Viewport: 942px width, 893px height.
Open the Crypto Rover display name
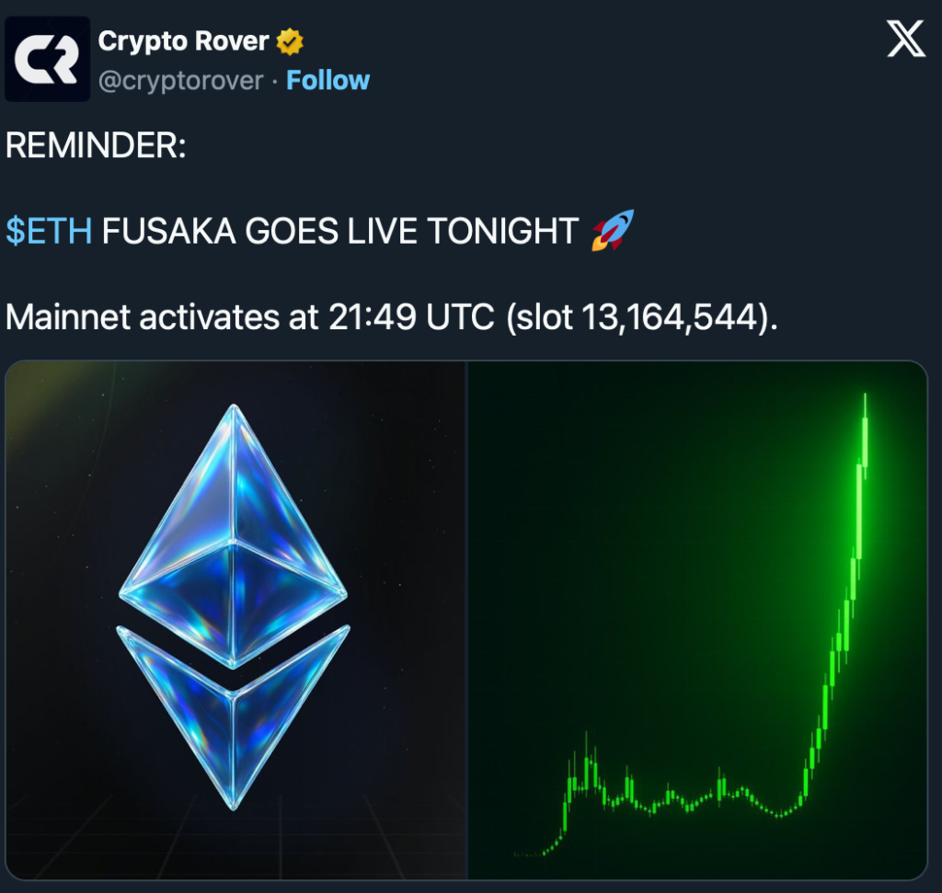pos(183,41)
